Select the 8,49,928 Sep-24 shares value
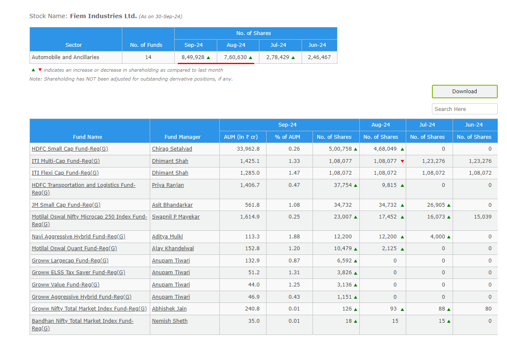 tap(193, 57)
